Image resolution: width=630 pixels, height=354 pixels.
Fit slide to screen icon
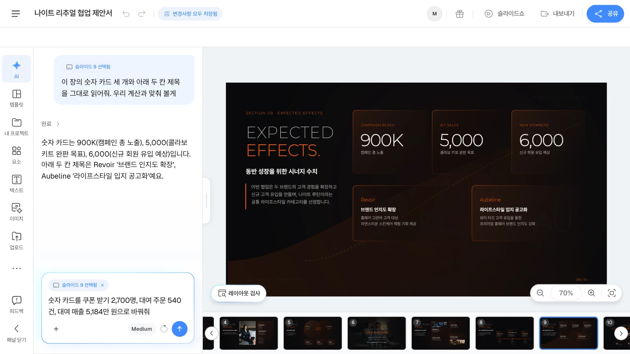click(x=611, y=293)
